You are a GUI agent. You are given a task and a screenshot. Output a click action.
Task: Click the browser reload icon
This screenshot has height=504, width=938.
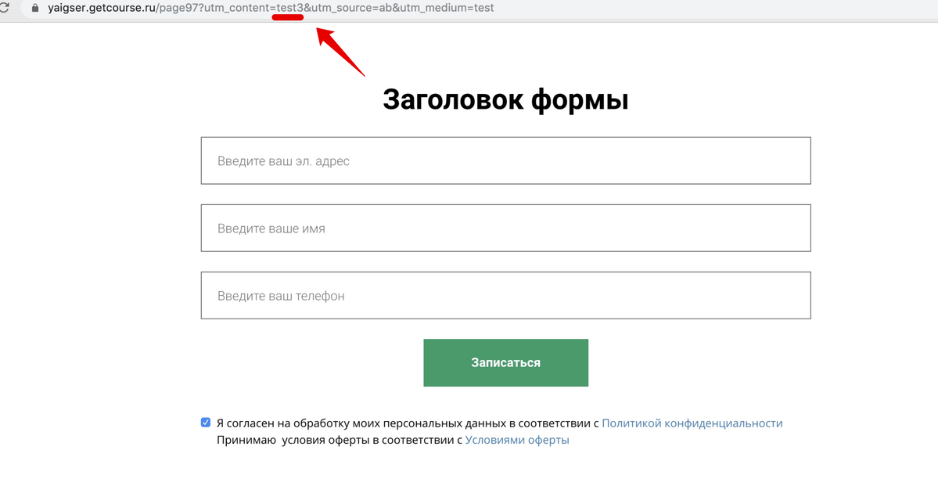(4, 7)
